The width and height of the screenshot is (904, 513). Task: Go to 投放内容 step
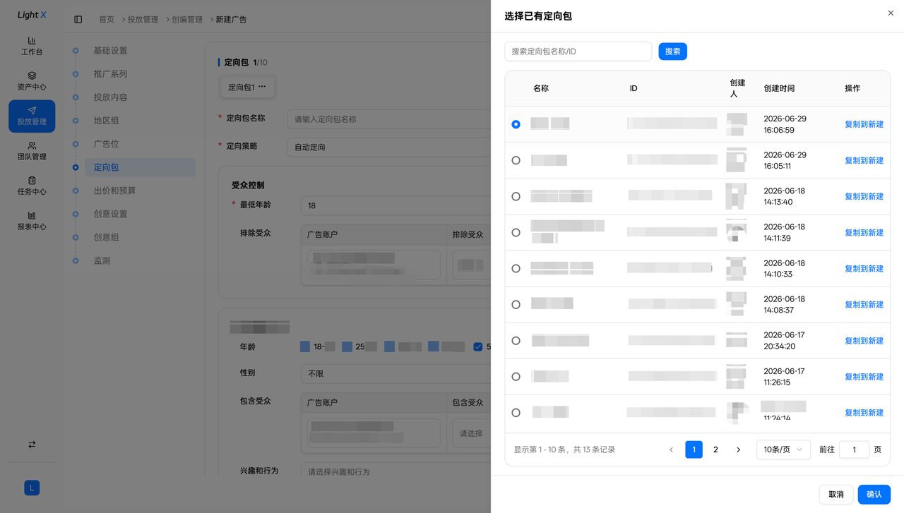(x=110, y=97)
